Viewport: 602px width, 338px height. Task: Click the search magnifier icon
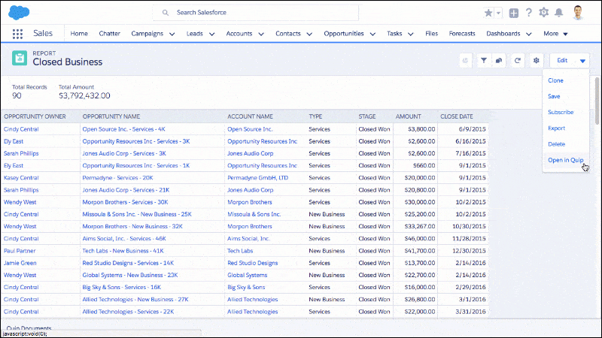(x=166, y=13)
